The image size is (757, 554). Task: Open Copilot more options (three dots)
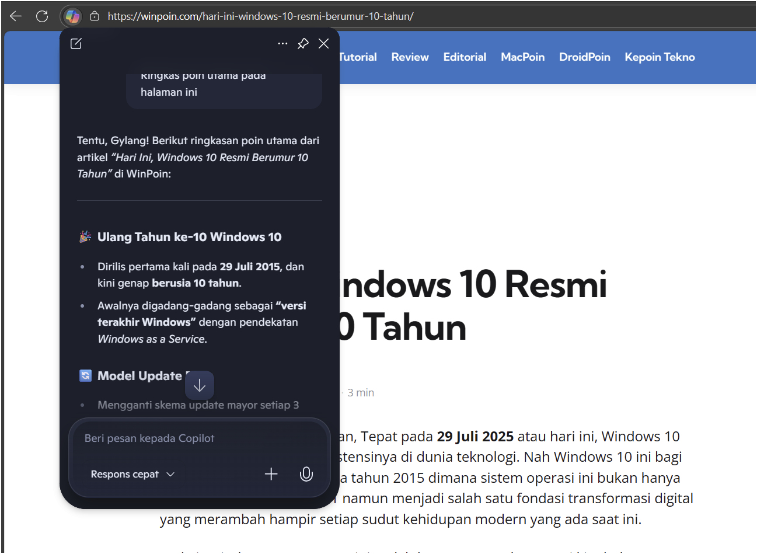(x=282, y=44)
